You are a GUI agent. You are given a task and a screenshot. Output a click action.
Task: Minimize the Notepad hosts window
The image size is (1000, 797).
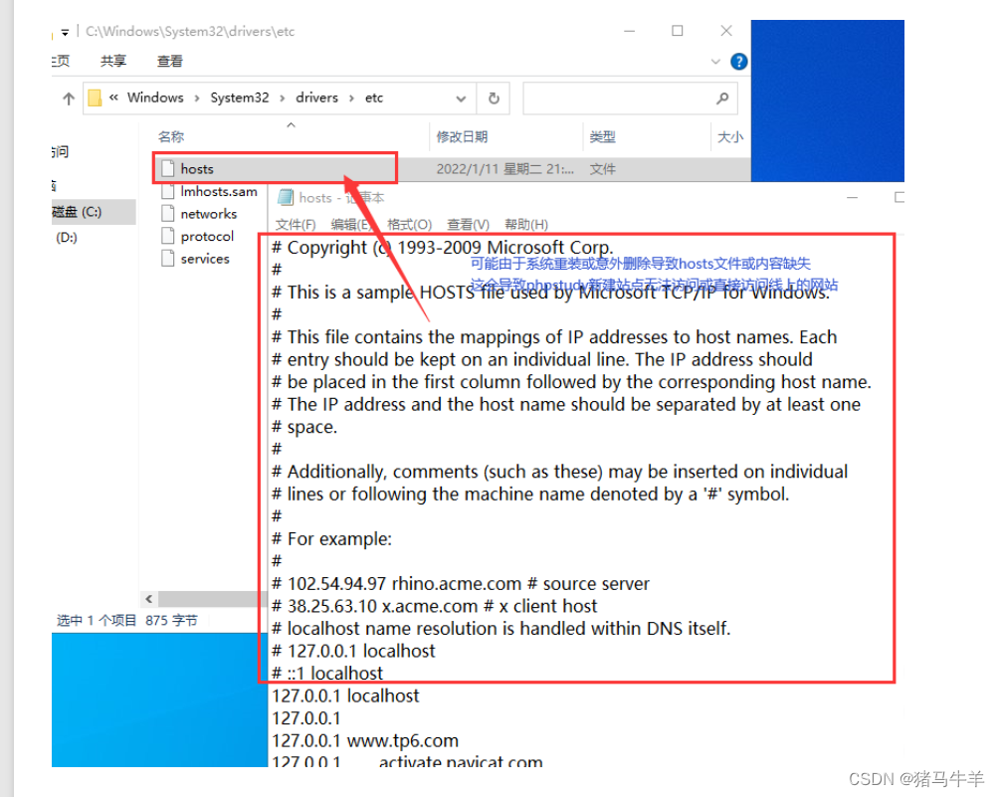pyautogui.click(x=852, y=198)
